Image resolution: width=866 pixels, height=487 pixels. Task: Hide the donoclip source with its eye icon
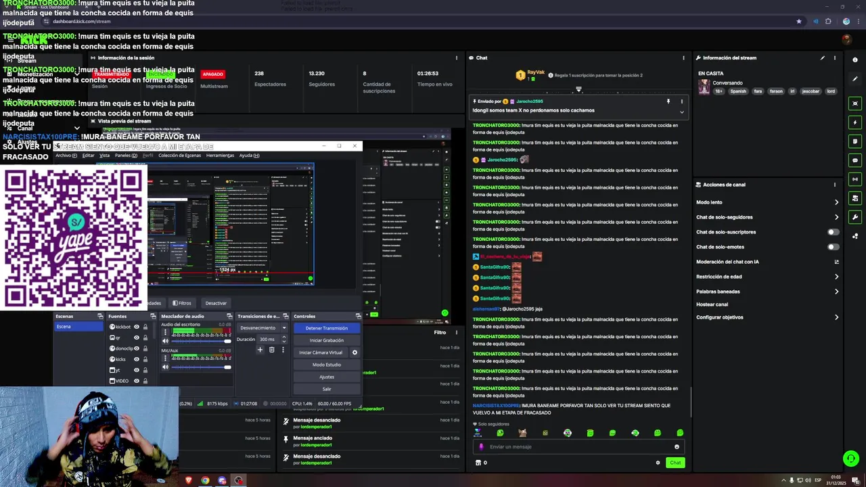pos(136,348)
